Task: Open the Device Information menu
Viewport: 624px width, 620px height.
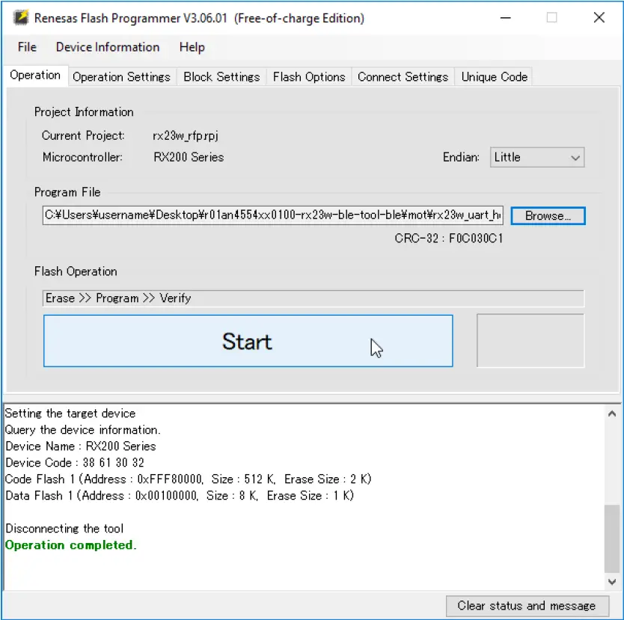Action: coord(107,47)
